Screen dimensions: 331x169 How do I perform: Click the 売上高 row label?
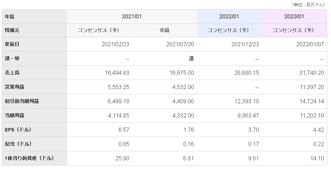[12, 73]
